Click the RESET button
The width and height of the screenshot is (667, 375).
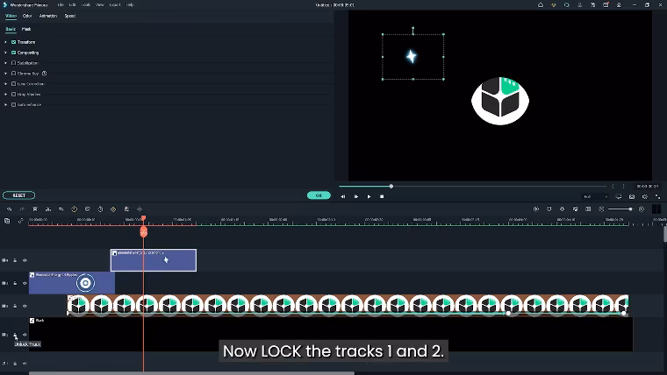(x=19, y=195)
